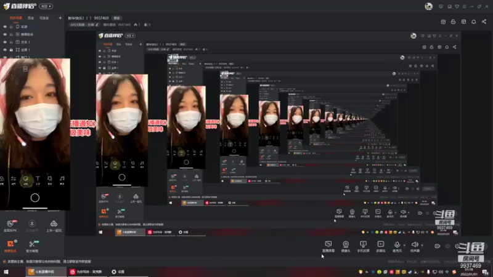Switch to the 可改名 scene tab

[x=44, y=18]
